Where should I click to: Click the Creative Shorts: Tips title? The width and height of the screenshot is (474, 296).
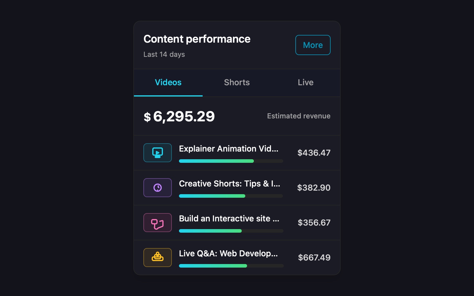229,184
